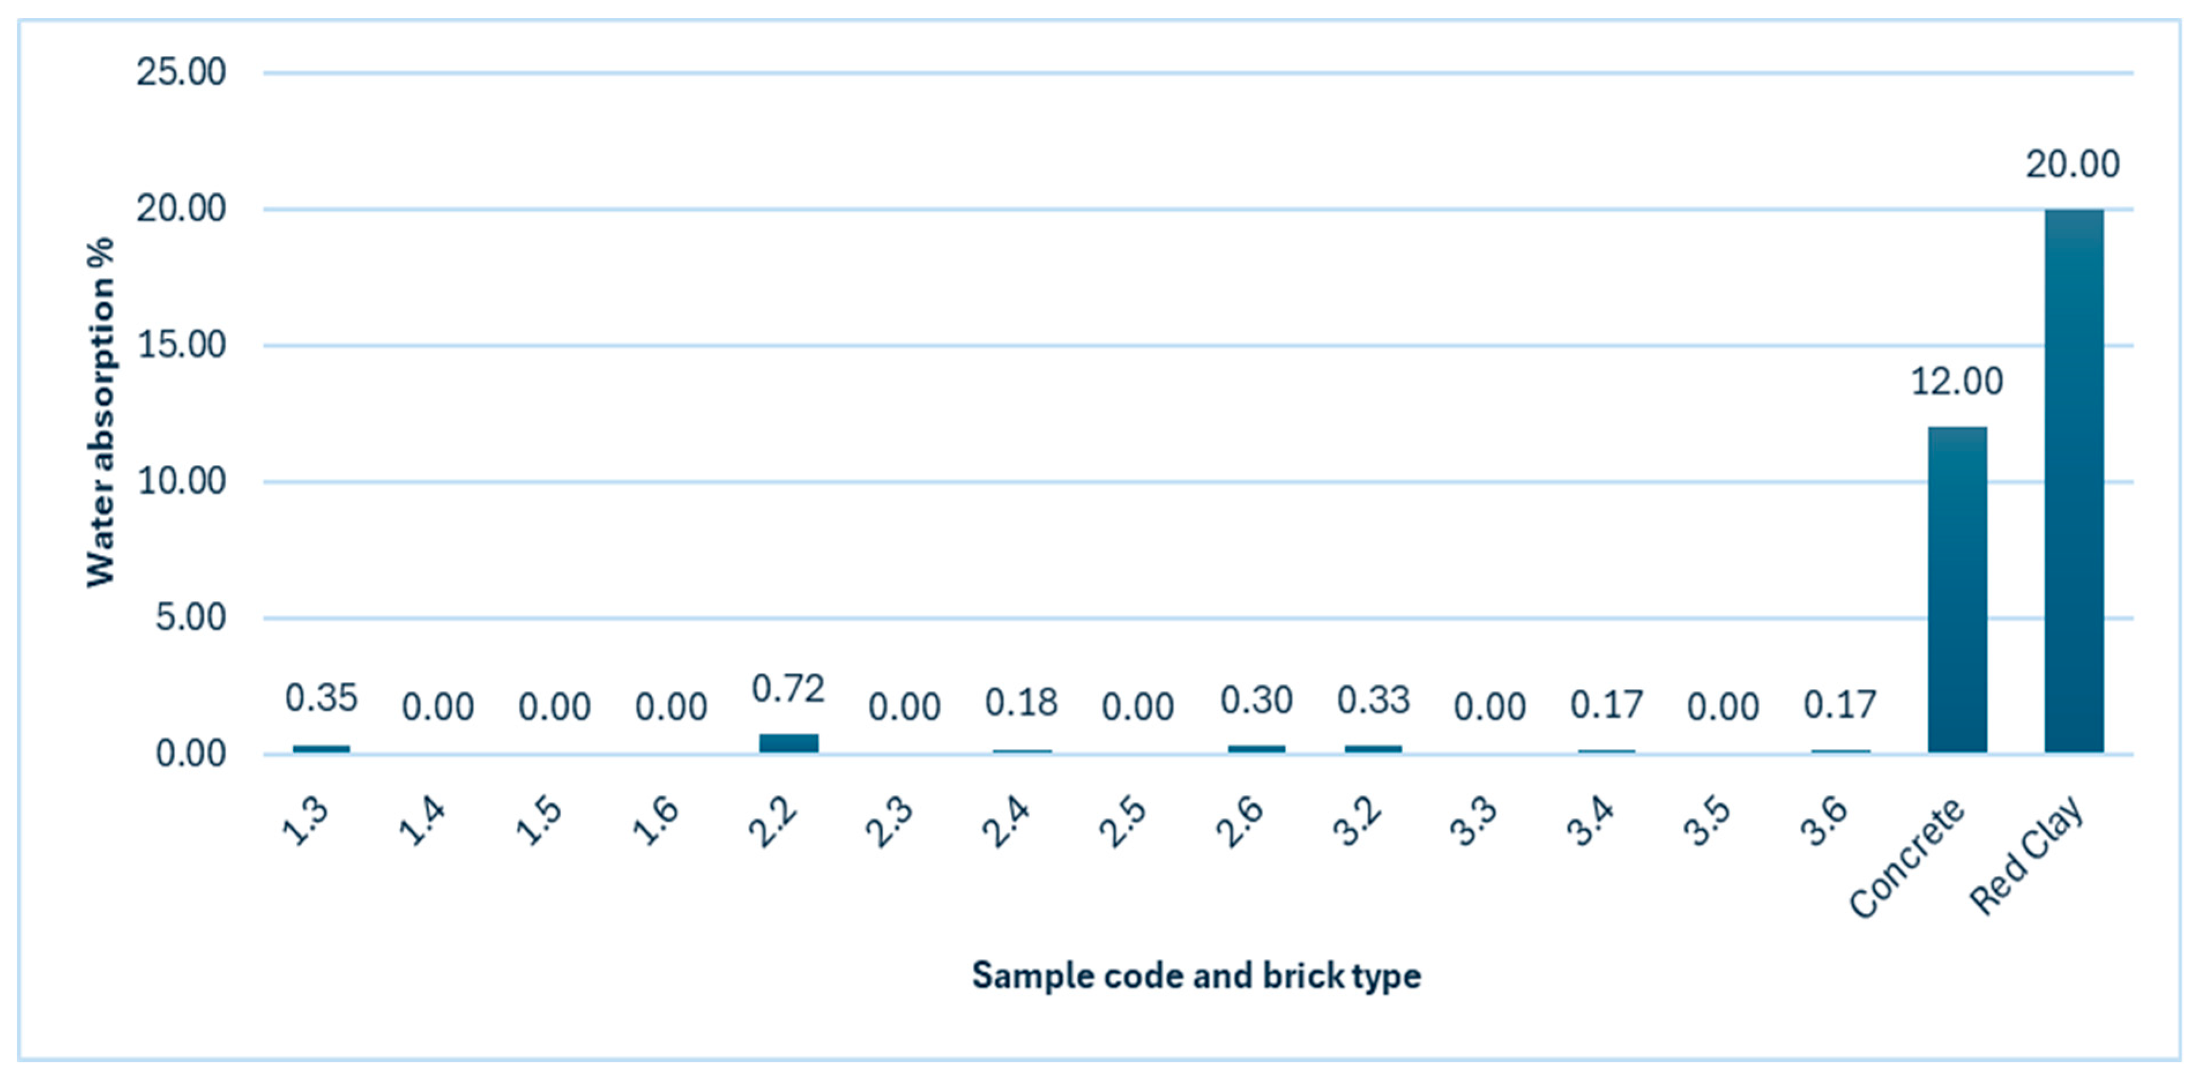Select the 0.33 data label
This screenshot has width=2200, height=1081.
(1373, 700)
